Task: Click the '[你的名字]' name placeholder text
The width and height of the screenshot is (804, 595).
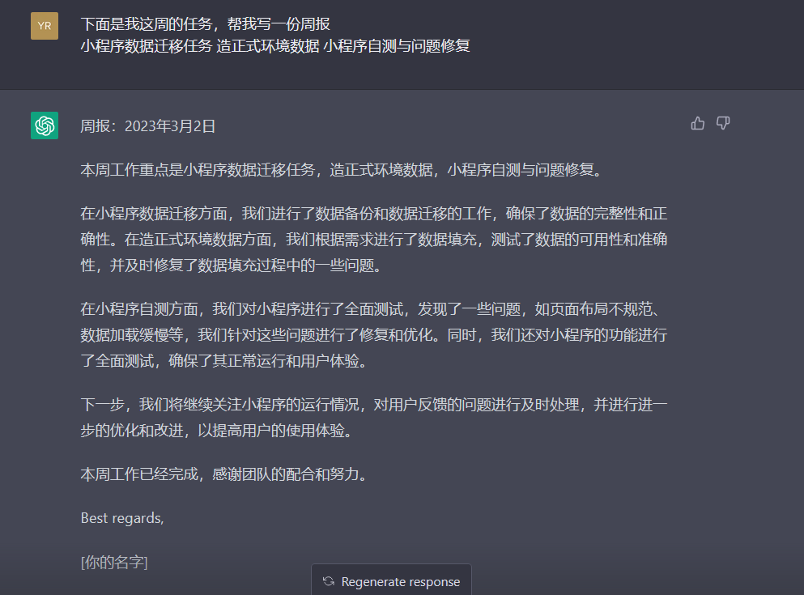Action: [x=113, y=562]
